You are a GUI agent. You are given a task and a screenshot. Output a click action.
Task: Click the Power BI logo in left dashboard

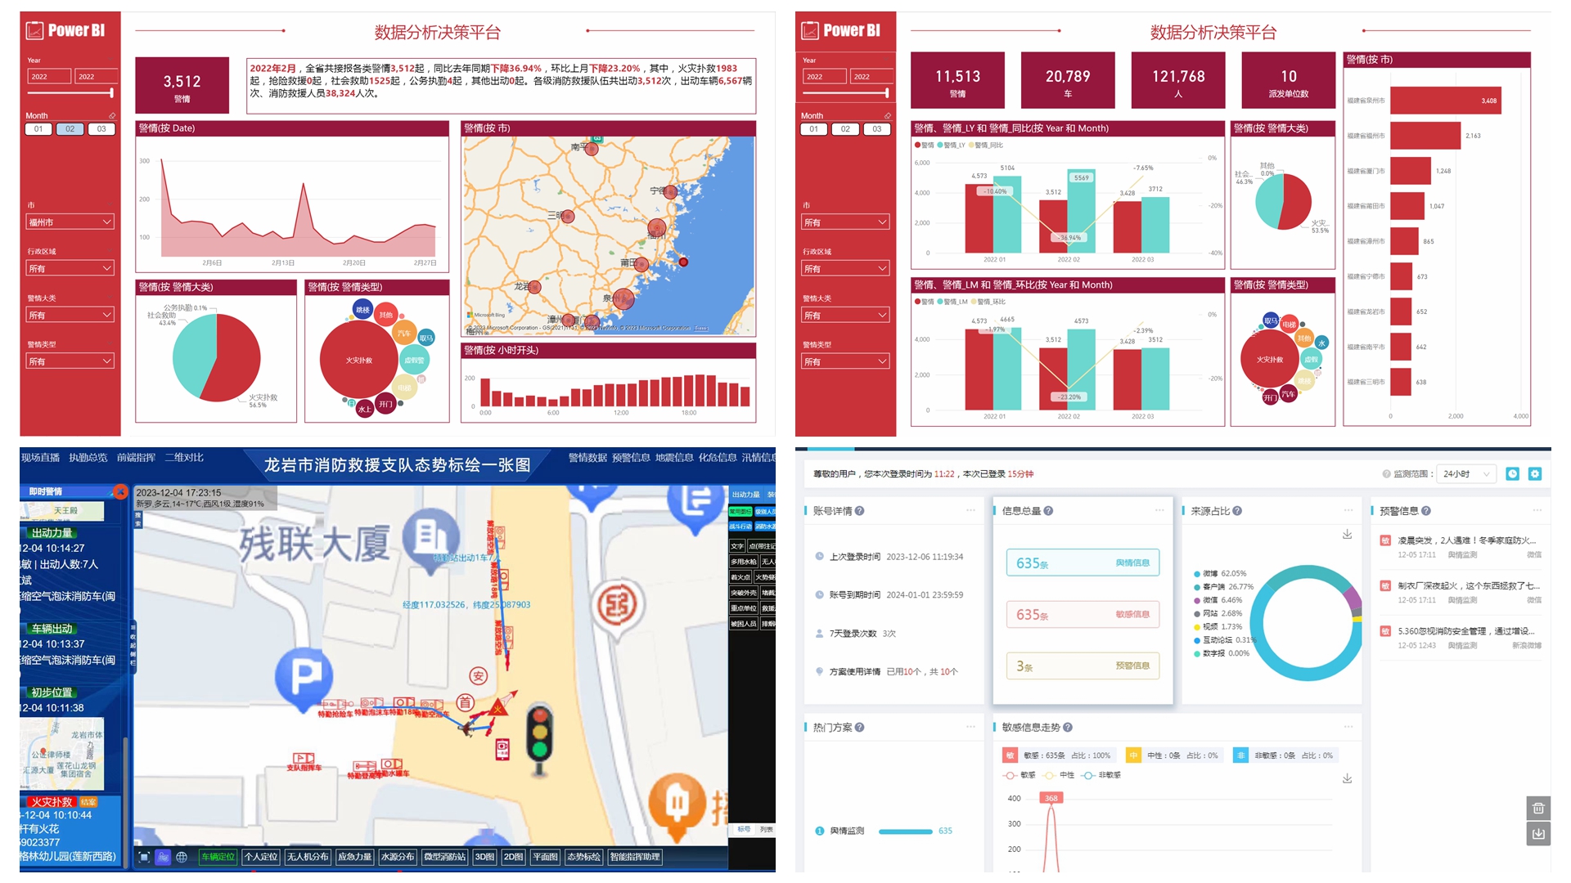(65, 30)
